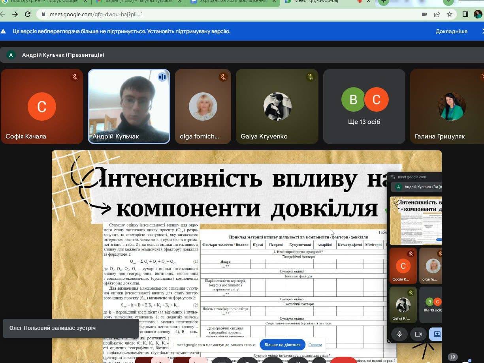
Task: Click Більше не ділитися button
Action: coord(282,344)
